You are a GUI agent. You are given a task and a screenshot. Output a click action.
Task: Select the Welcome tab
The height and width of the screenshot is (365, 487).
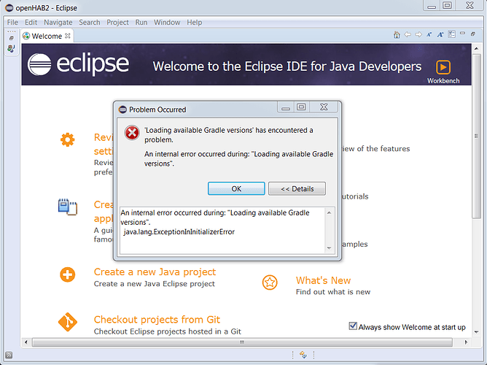click(x=47, y=36)
